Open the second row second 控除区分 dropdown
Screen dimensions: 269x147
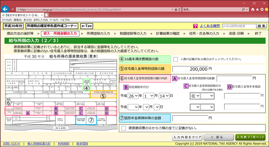[x=207, y=107]
